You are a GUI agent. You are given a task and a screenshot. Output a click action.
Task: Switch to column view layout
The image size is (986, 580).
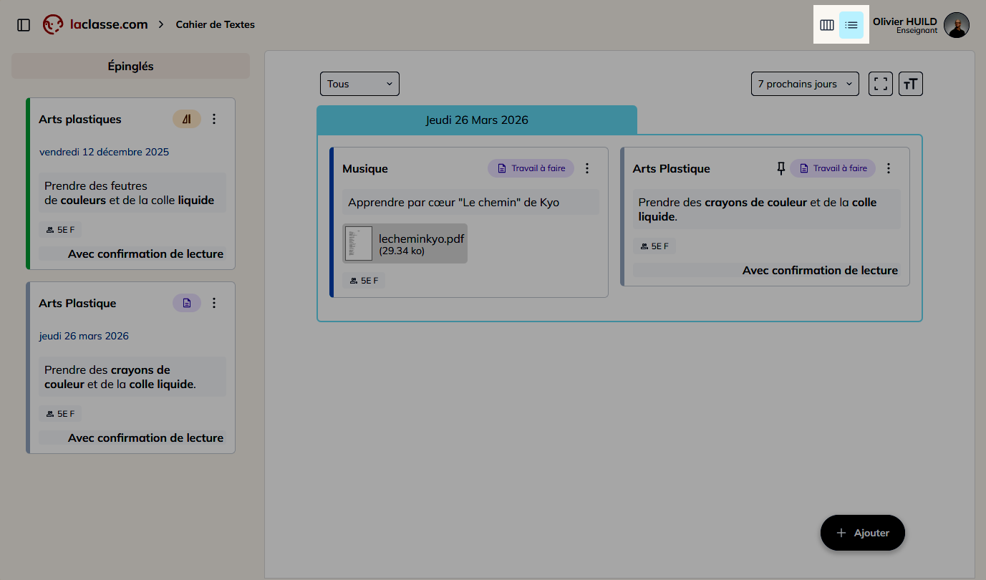click(x=827, y=25)
